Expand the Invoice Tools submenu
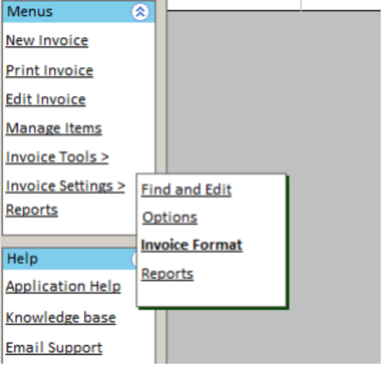382x365 pixels. (x=57, y=157)
